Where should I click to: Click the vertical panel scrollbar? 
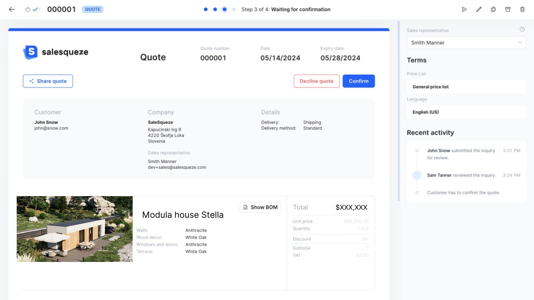pos(399,111)
